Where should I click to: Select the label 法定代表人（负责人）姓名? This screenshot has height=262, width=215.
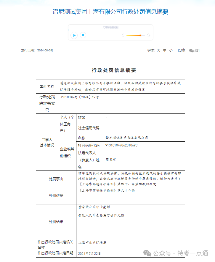[89, 160]
